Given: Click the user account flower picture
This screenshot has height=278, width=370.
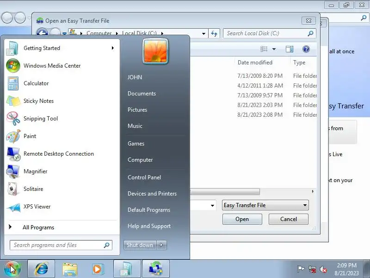Looking at the screenshot, I should [x=155, y=51].
